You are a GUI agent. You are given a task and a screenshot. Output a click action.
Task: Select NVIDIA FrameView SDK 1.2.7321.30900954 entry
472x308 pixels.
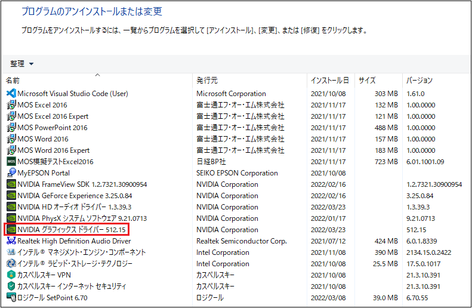82,184
